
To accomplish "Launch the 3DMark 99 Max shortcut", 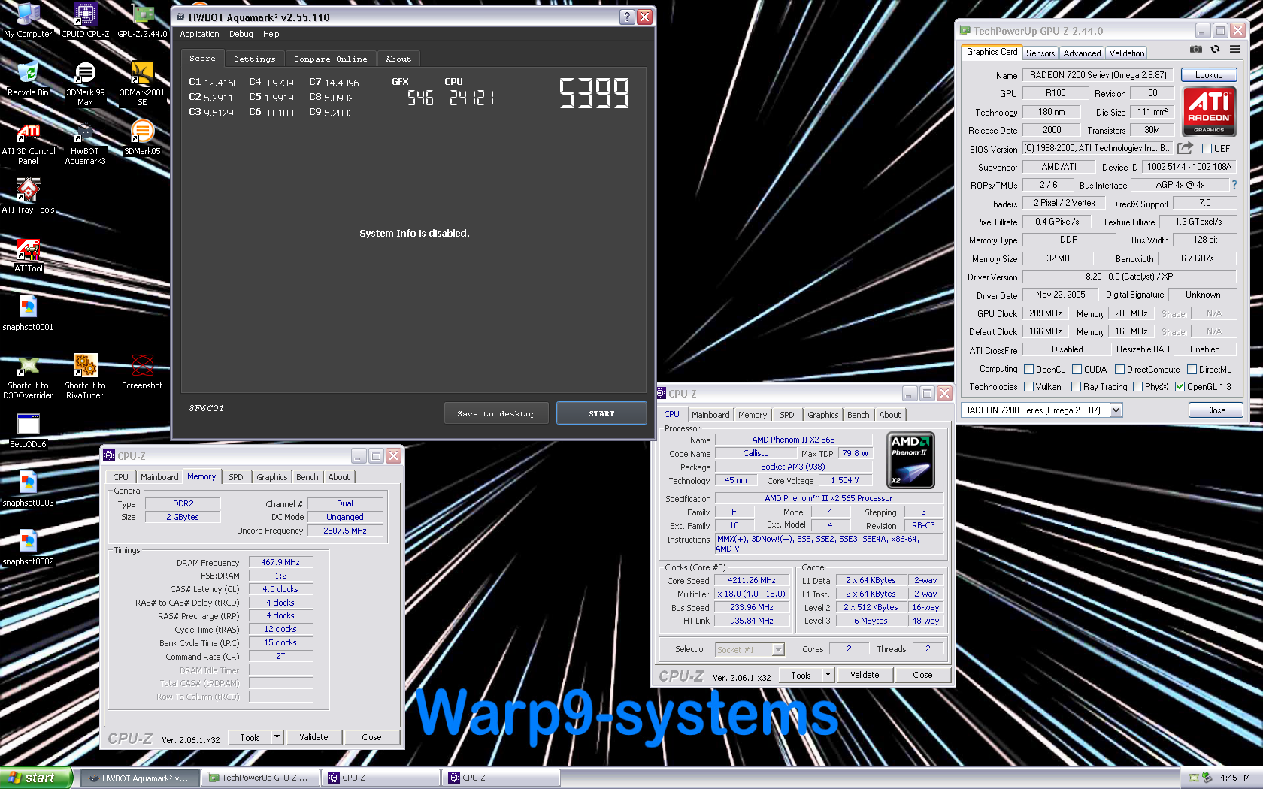I will coord(85,83).
